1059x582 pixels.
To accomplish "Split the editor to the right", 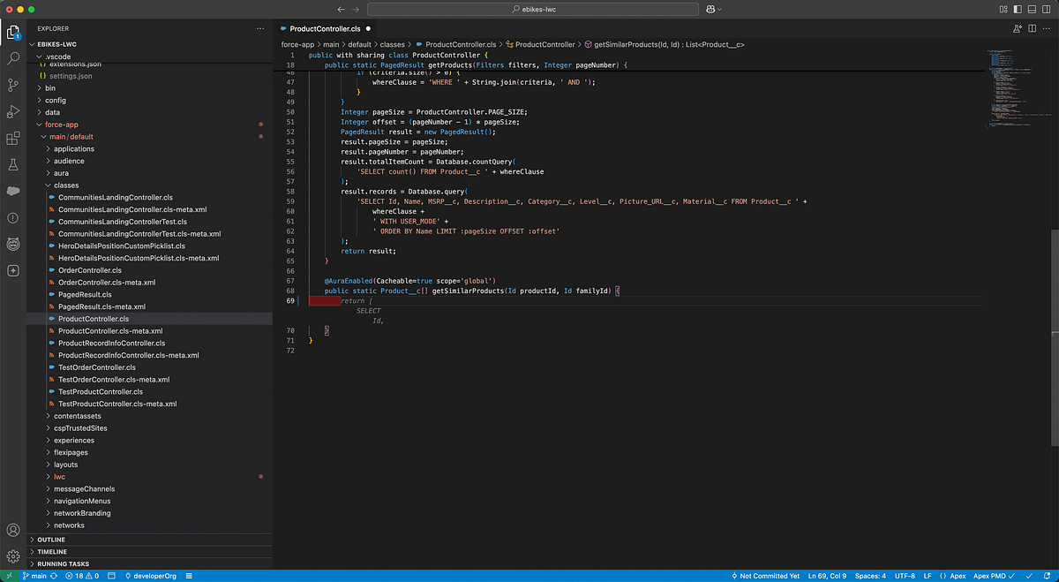I will pos(1033,28).
